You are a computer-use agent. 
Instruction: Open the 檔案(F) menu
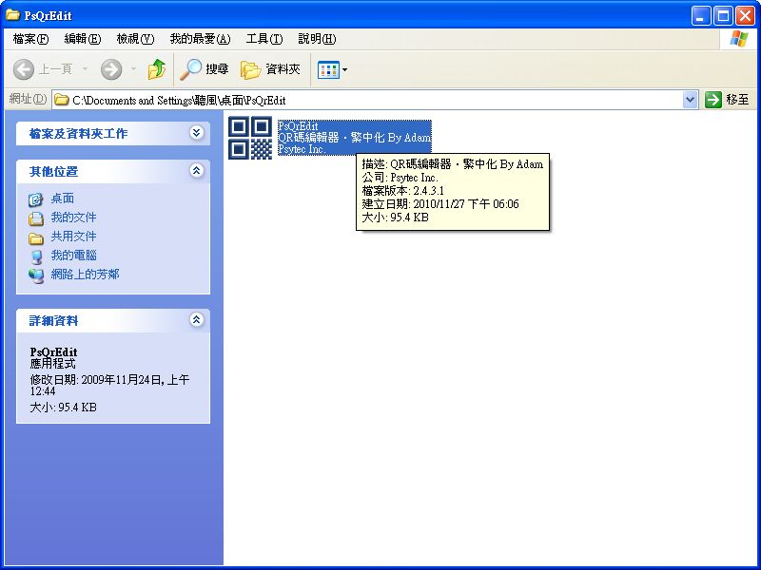tap(31, 39)
